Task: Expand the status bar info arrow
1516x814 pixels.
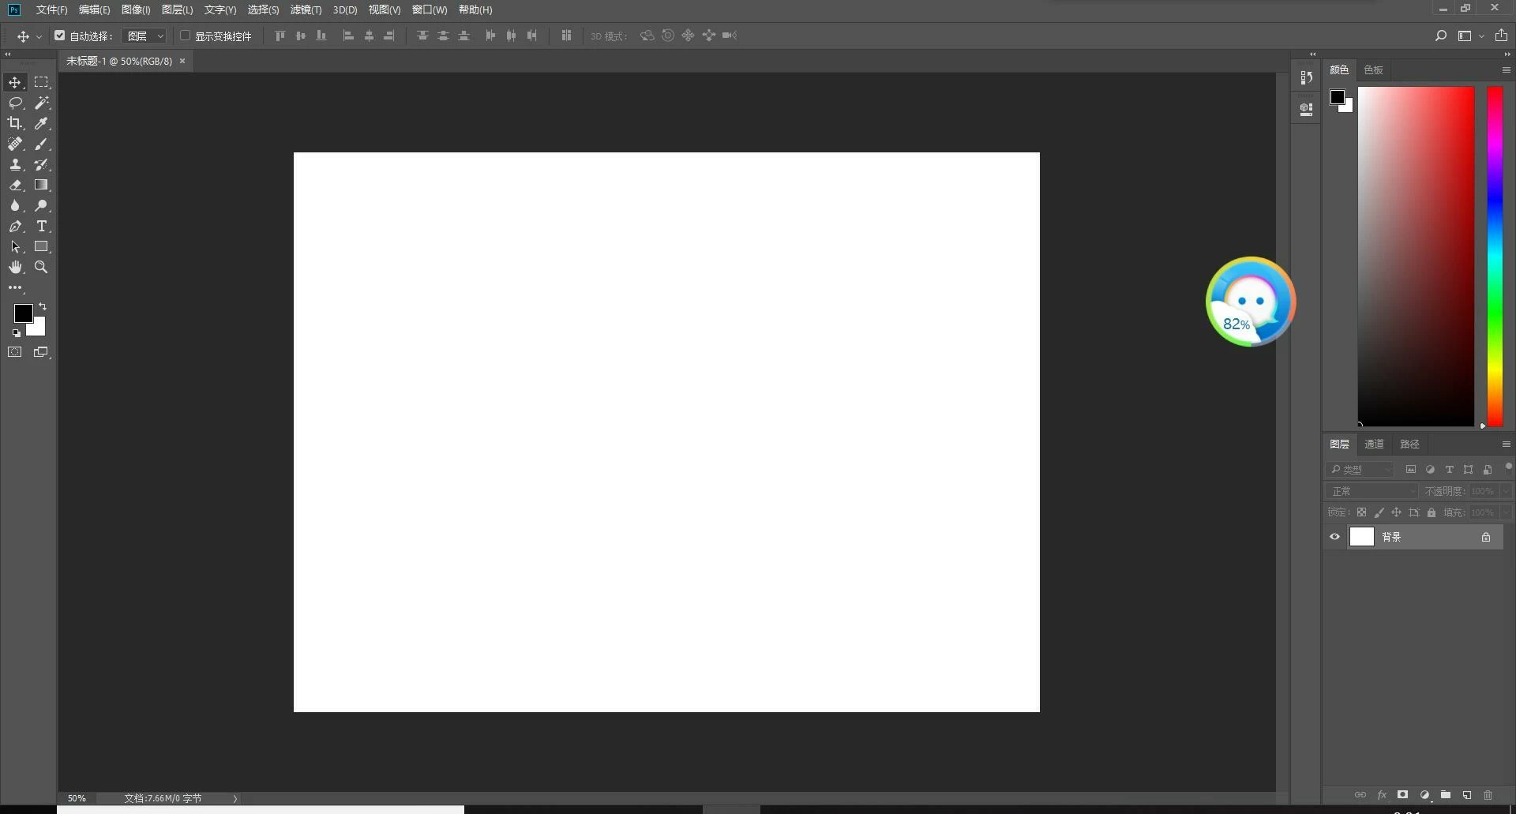Action: pos(235,798)
